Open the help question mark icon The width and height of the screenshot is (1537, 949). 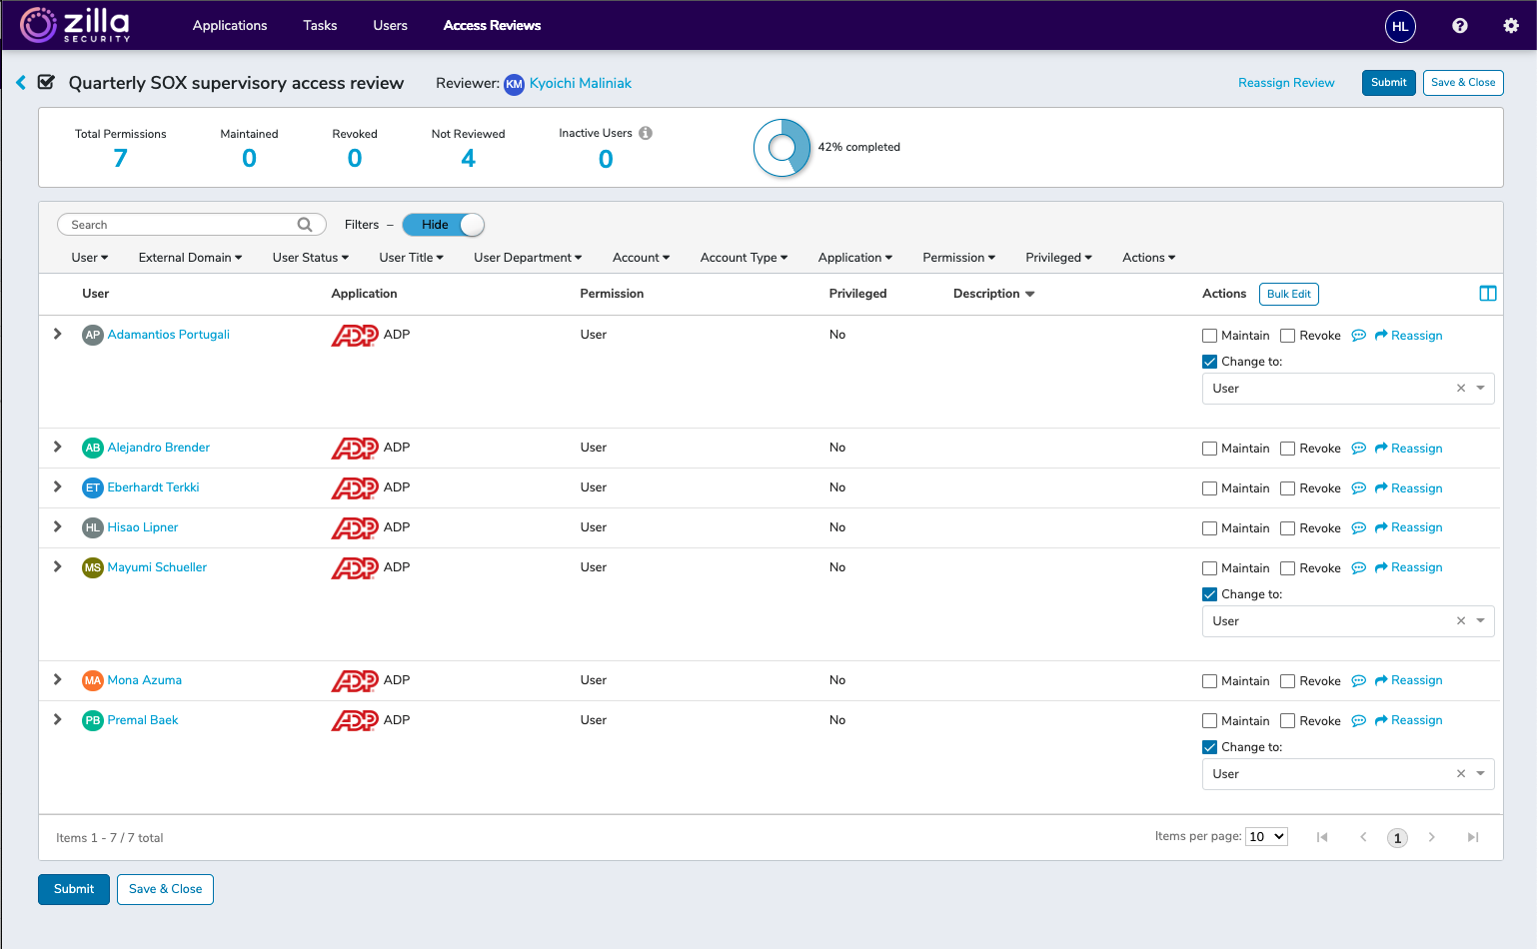pos(1459,25)
